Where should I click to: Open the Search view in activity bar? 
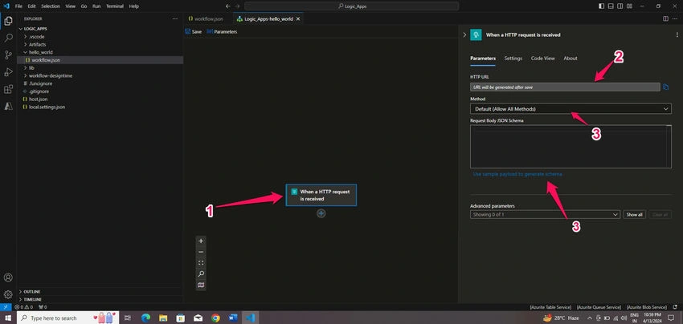tap(8, 38)
